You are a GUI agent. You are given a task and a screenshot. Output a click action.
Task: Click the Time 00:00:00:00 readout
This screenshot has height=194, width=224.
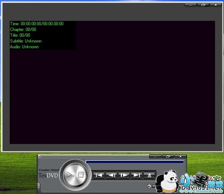[x=37, y=24]
